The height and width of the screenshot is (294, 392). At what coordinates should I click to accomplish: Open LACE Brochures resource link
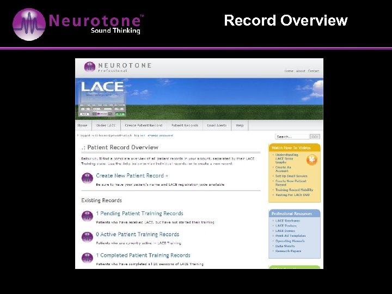(x=287, y=220)
